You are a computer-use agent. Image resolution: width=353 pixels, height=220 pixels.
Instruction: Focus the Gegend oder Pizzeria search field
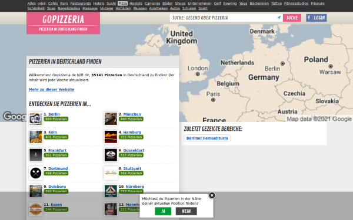226,18
